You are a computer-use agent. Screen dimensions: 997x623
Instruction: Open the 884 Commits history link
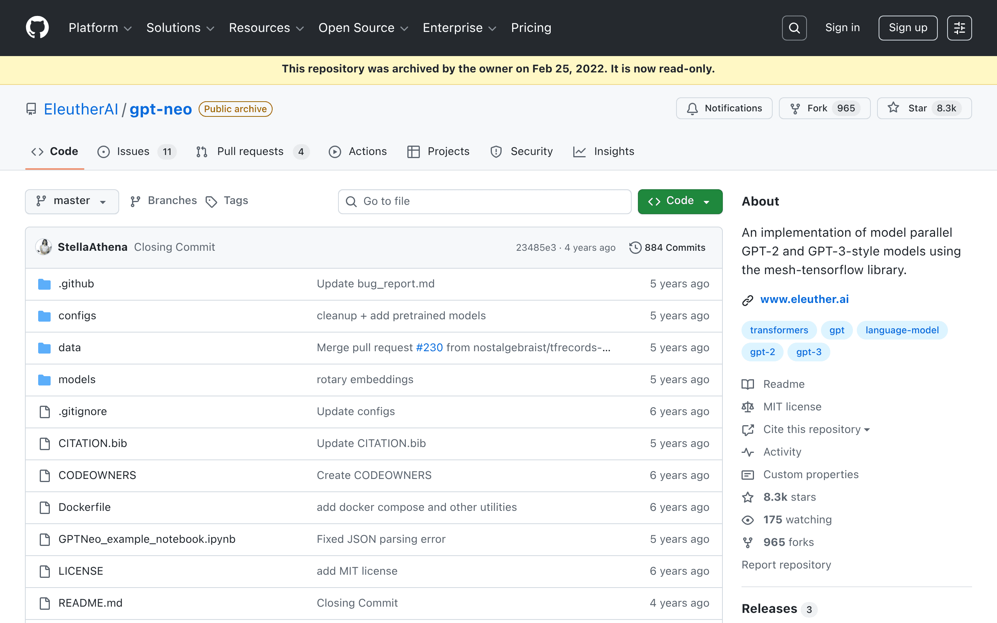coord(667,248)
